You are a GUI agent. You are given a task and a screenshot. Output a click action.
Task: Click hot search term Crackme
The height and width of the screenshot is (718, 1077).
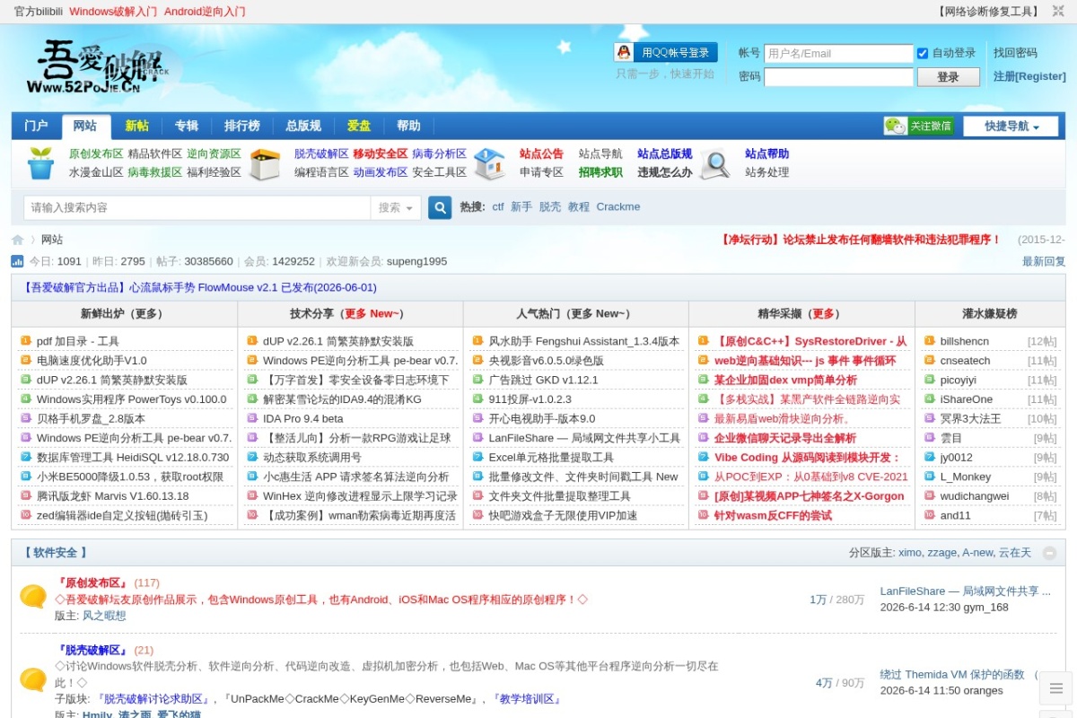[x=618, y=206]
